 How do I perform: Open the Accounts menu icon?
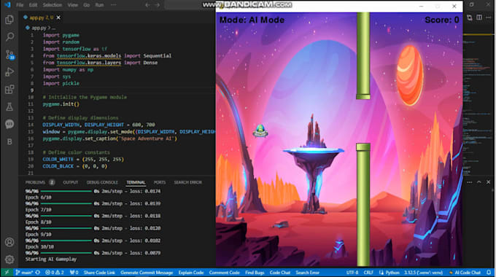pyautogui.click(x=9, y=242)
